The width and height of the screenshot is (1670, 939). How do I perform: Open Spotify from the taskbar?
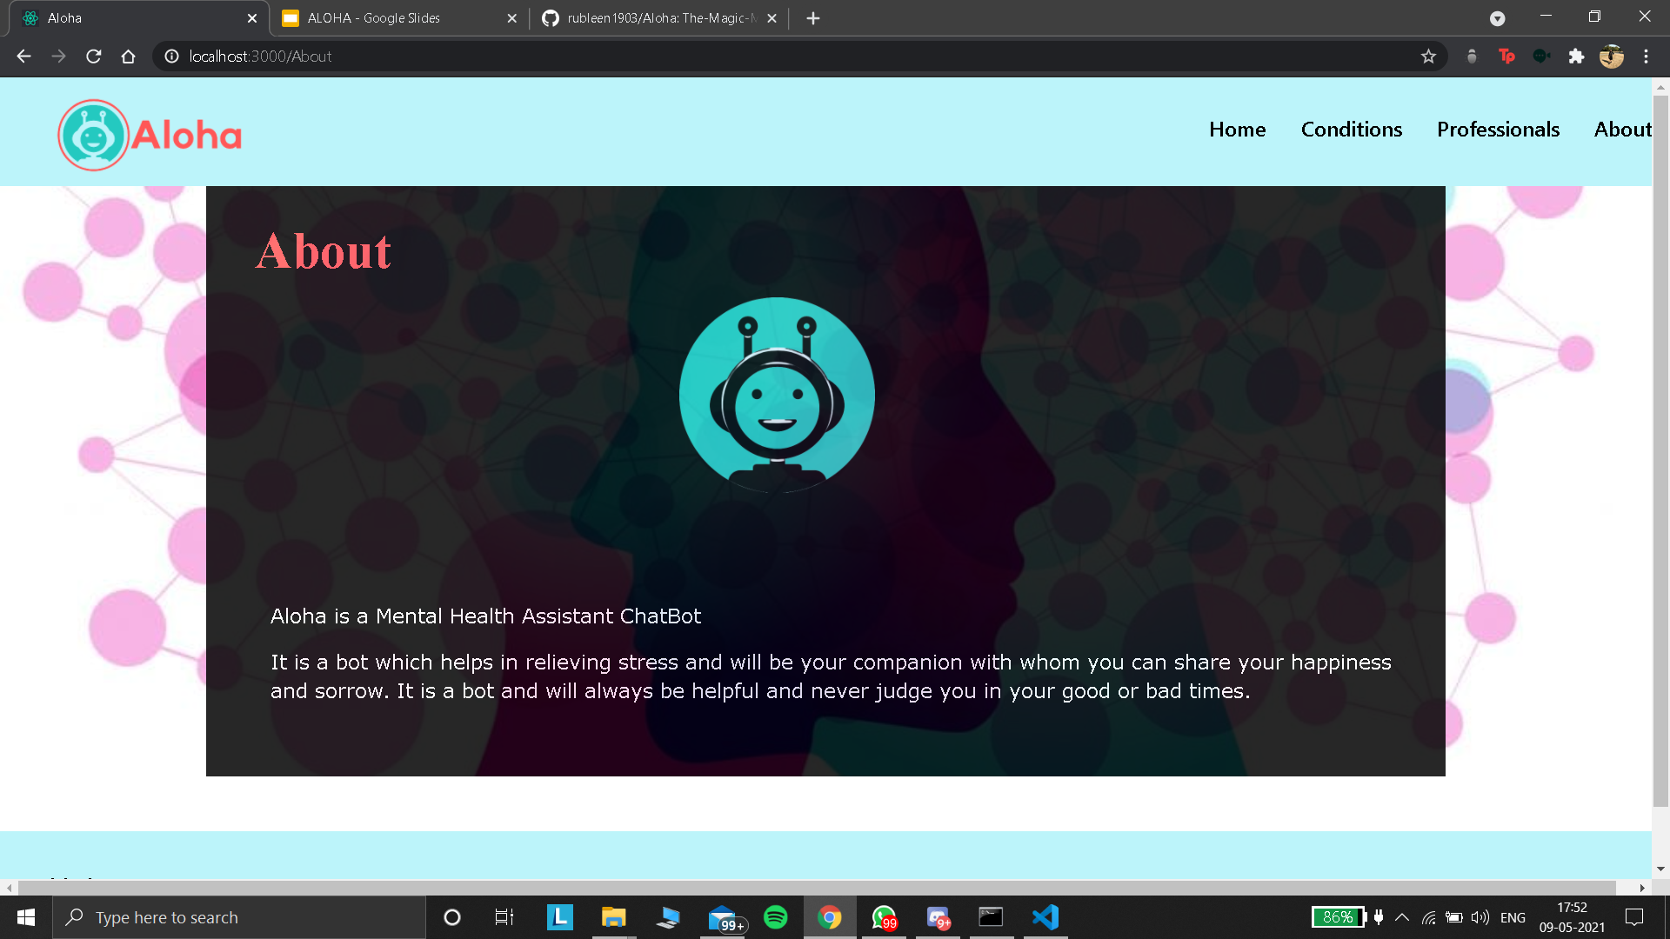pos(775,917)
